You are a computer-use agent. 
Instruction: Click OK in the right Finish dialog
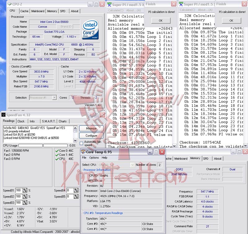[231, 20]
